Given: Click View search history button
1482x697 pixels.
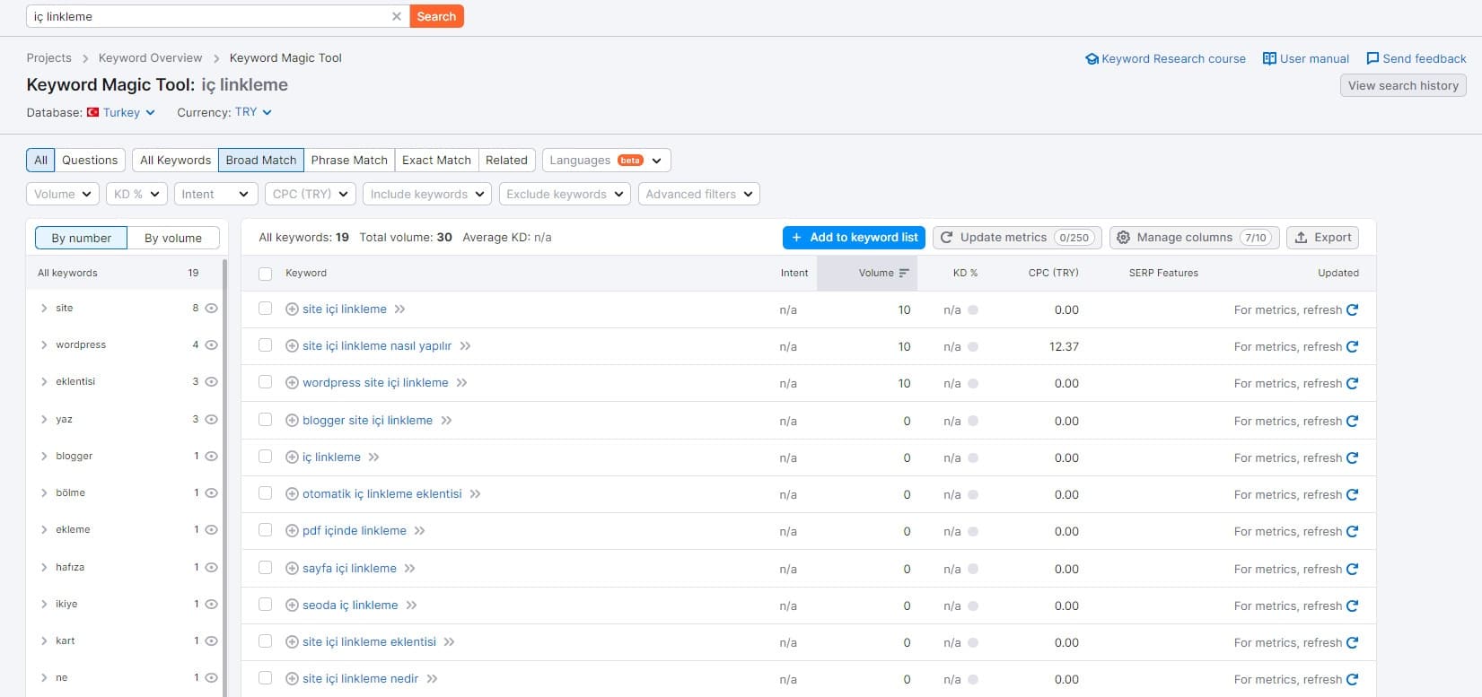Looking at the screenshot, I should click(x=1403, y=85).
